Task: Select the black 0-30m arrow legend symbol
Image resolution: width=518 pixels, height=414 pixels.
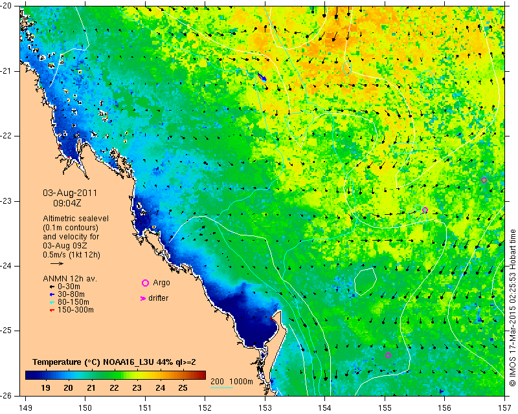Action: pos(52,287)
